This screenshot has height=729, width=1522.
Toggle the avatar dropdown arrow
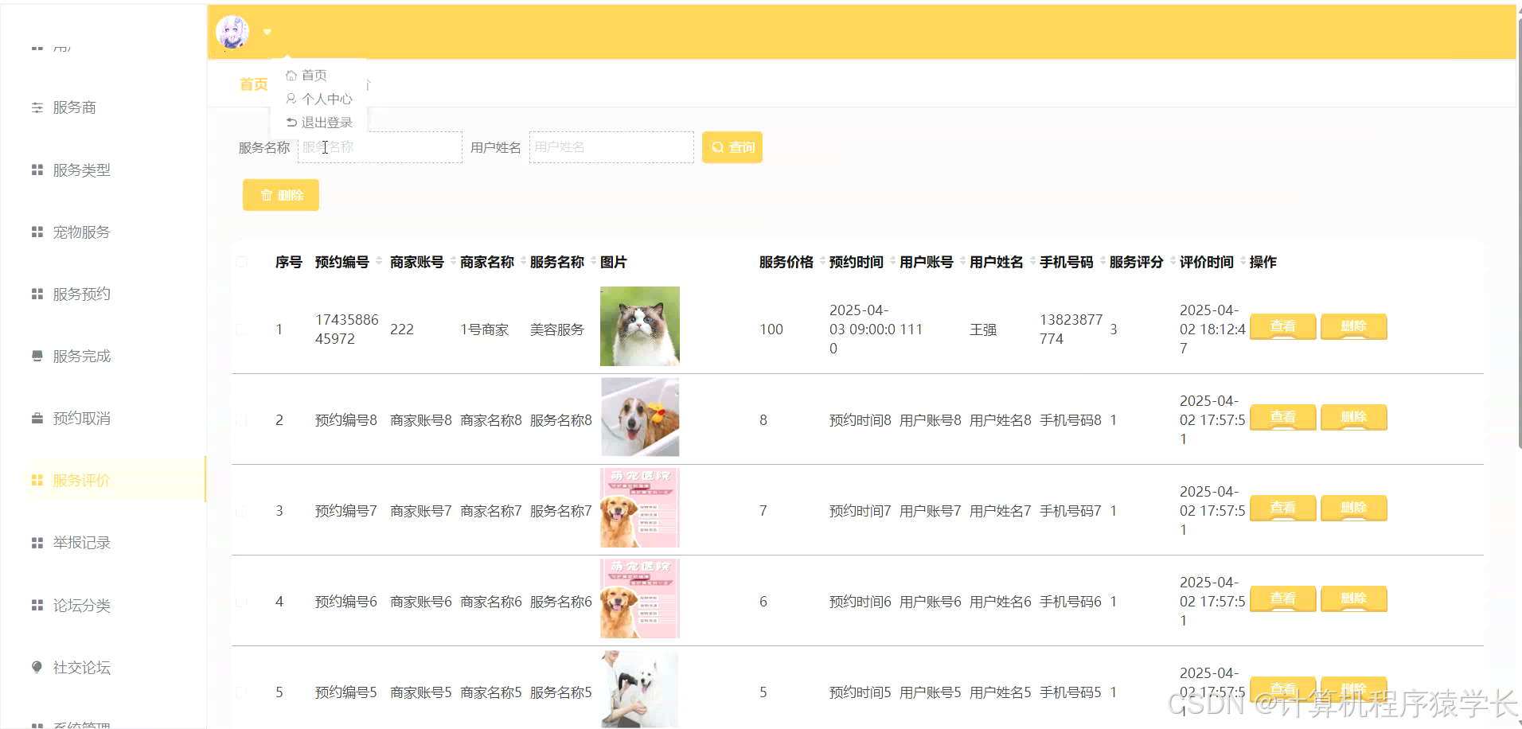point(267,33)
